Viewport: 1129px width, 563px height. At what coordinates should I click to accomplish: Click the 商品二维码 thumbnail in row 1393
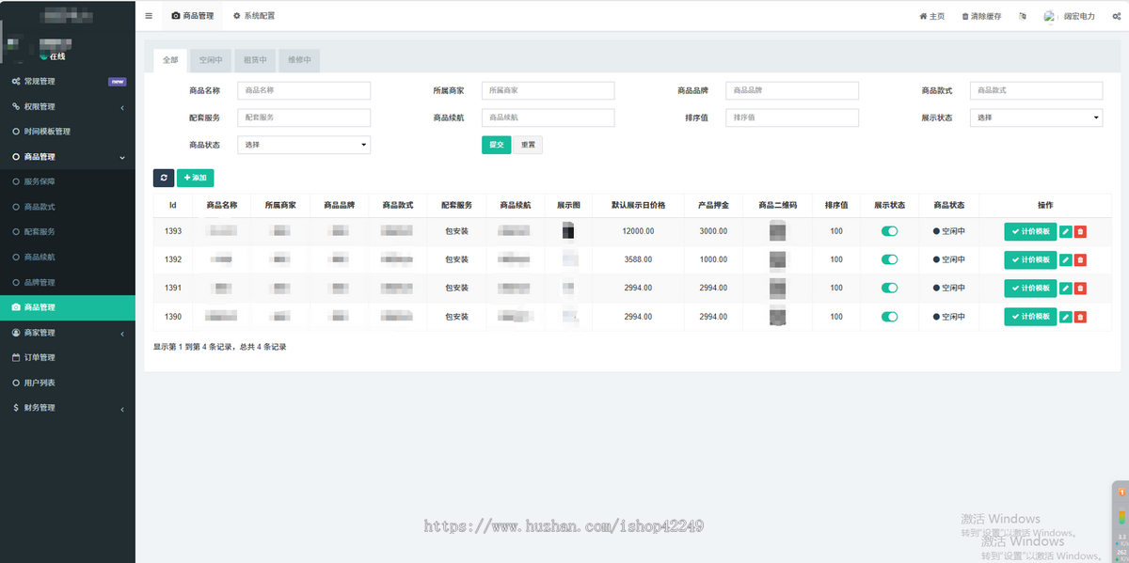[777, 231]
